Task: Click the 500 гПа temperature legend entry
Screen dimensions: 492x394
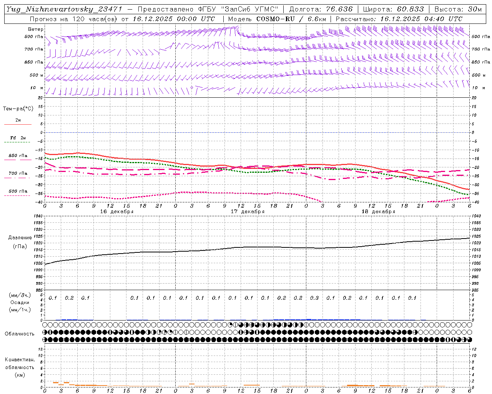Action: coord(18,191)
